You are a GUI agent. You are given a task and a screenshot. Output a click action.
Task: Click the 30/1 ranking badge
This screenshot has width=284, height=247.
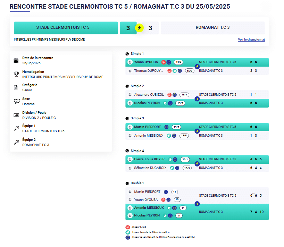185,160
